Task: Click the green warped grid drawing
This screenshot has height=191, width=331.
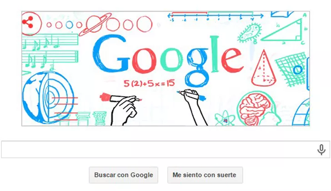Action: [291, 69]
